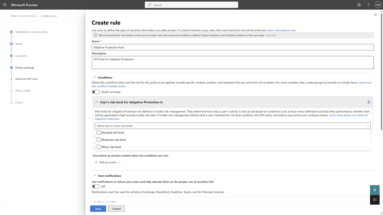
Task: Open the EM account avatar
Action: [x=378, y=5]
